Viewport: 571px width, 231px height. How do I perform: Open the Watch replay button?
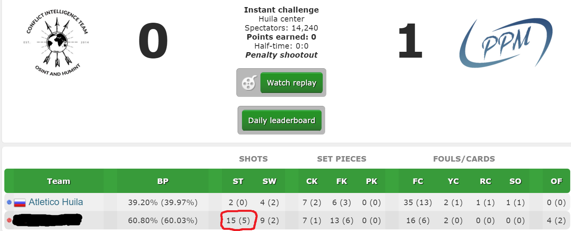click(291, 83)
